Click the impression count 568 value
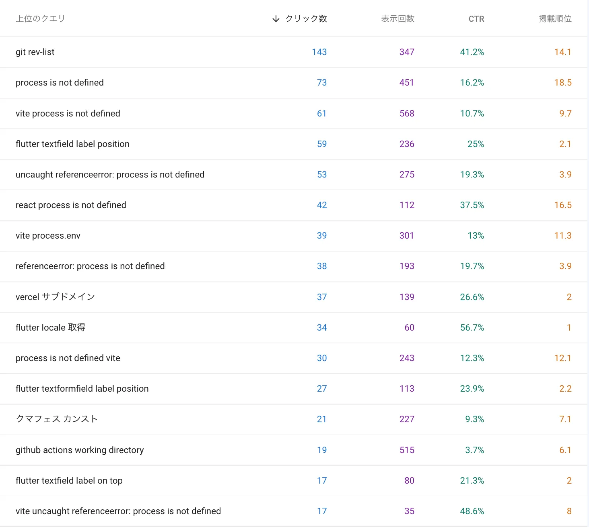 407,113
